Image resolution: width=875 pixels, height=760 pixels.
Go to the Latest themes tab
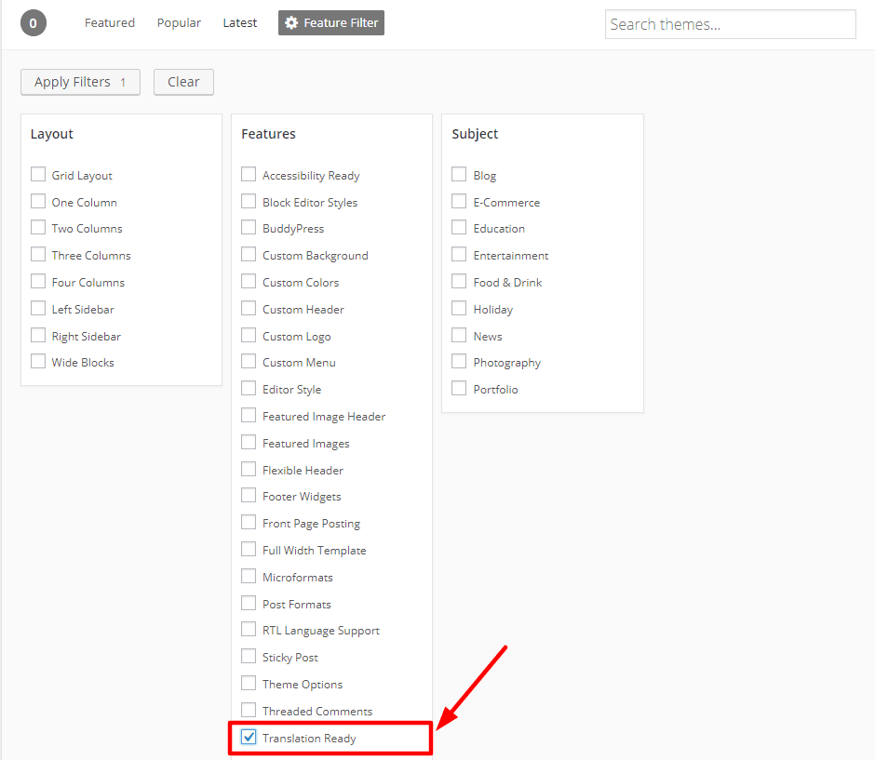(x=240, y=23)
